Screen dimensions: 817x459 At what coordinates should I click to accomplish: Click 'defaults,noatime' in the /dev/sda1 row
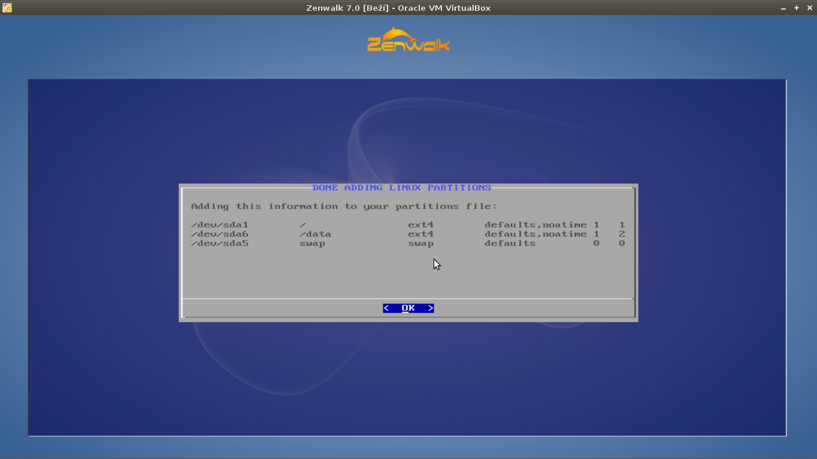[535, 225]
